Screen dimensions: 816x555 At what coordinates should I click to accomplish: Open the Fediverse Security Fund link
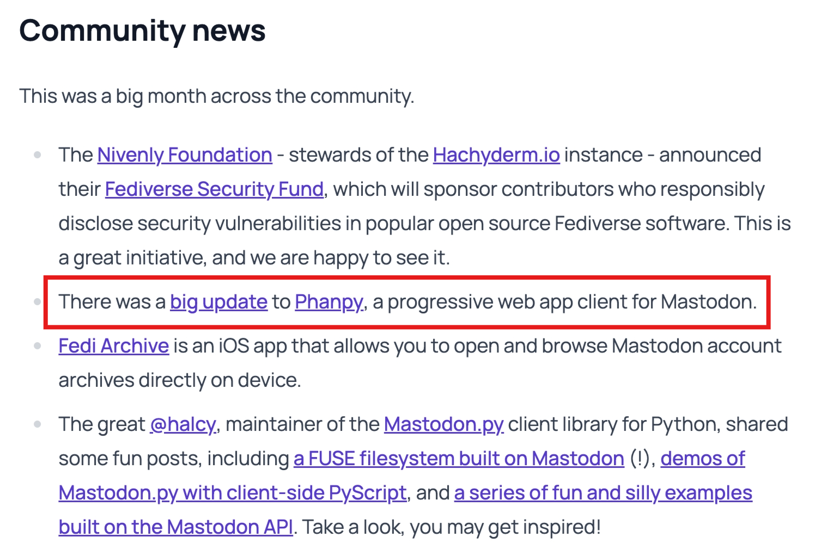pyautogui.click(x=214, y=189)
